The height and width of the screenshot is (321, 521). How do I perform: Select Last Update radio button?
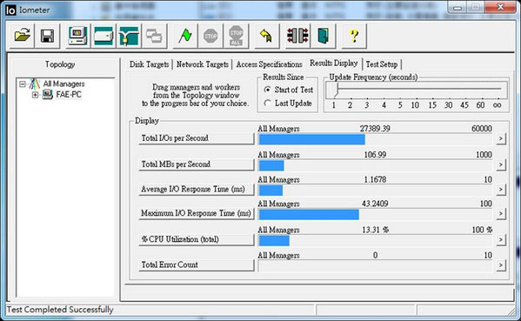coord(267,103)
